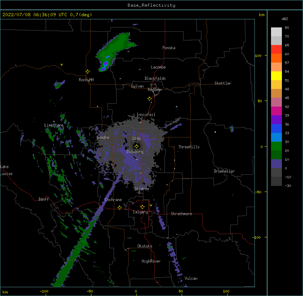Viewport: 303px width, 296px height.
Task: Click the strongest magenta storm core near RockyMH
Action: tap(106, 63)
